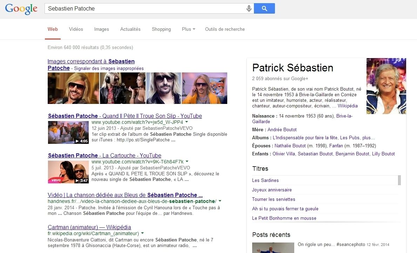Image resolution: width=417 pixels, height=253 pixels.
Task: Open Outils de recherche
Action: (x=225, y=29)
